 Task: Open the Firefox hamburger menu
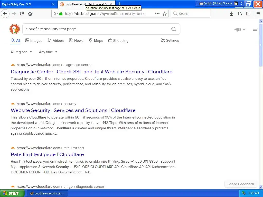[258, 14]
